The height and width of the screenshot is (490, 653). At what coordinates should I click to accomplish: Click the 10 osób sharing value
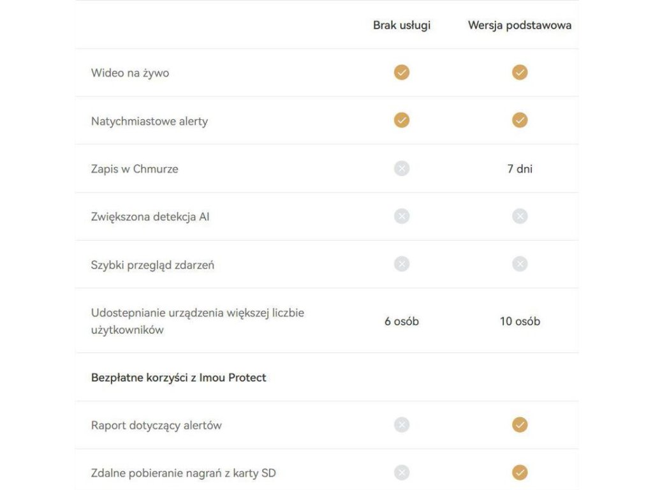[520, 322]
